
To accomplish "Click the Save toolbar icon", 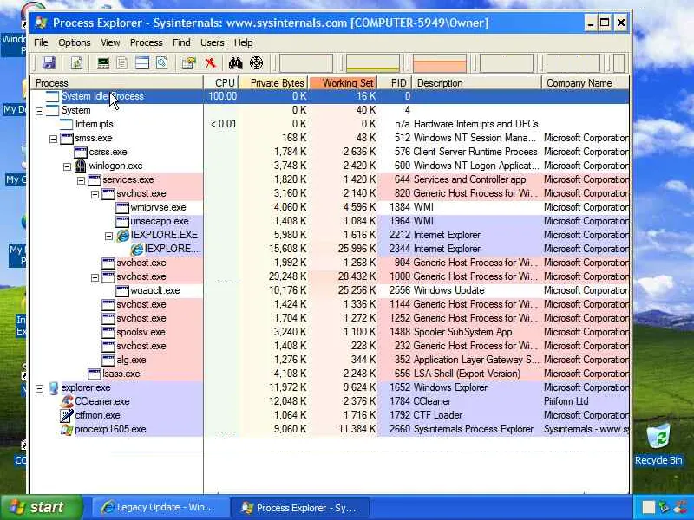I will pyautogui.click(x=49, y=63).
